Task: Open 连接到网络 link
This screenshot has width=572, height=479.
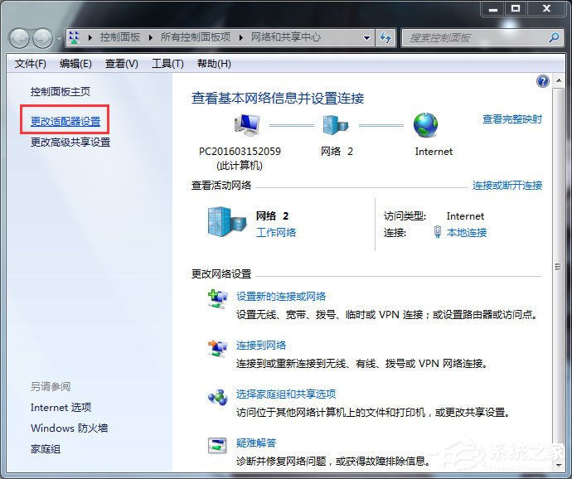Action: coord(261,345)
